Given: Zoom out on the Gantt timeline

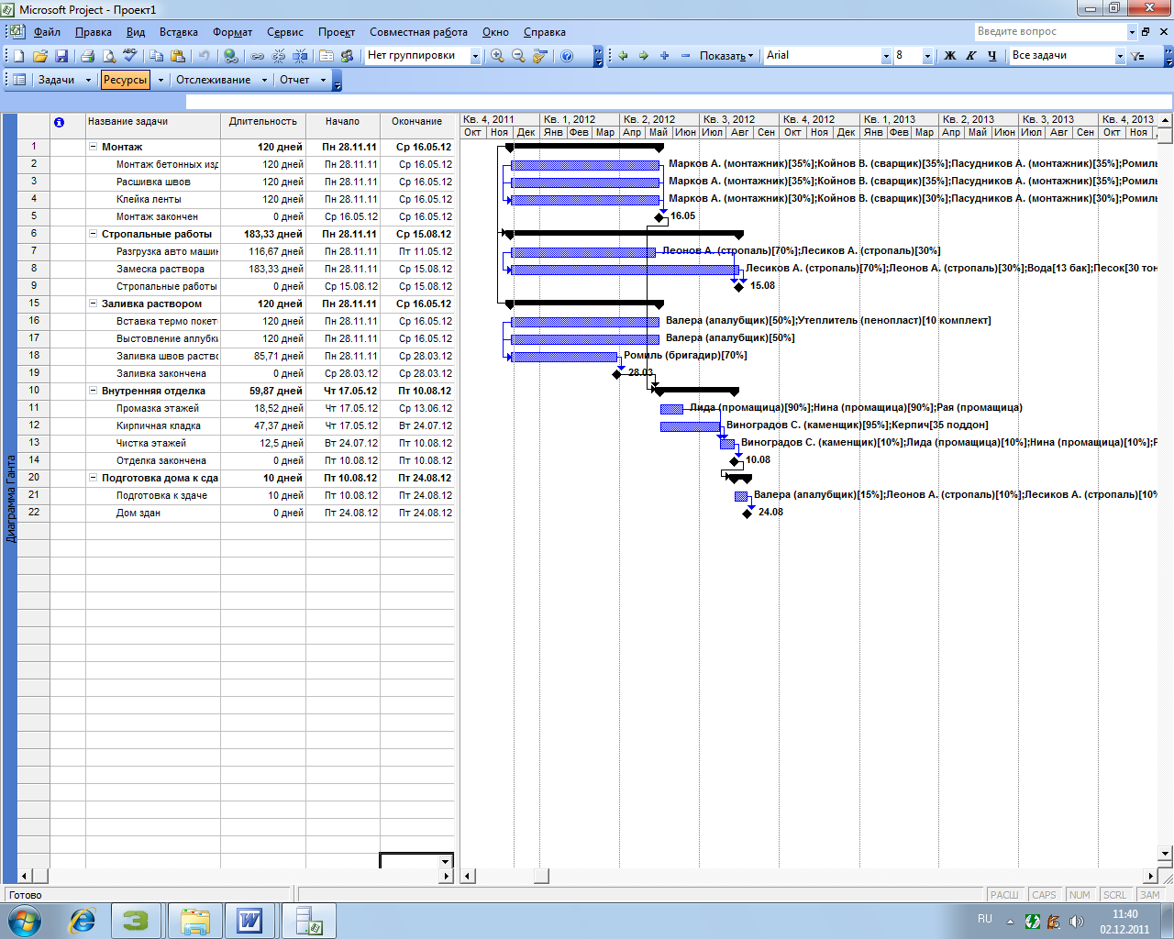Looking at the screenshot, I should click(x=518, y=56).
